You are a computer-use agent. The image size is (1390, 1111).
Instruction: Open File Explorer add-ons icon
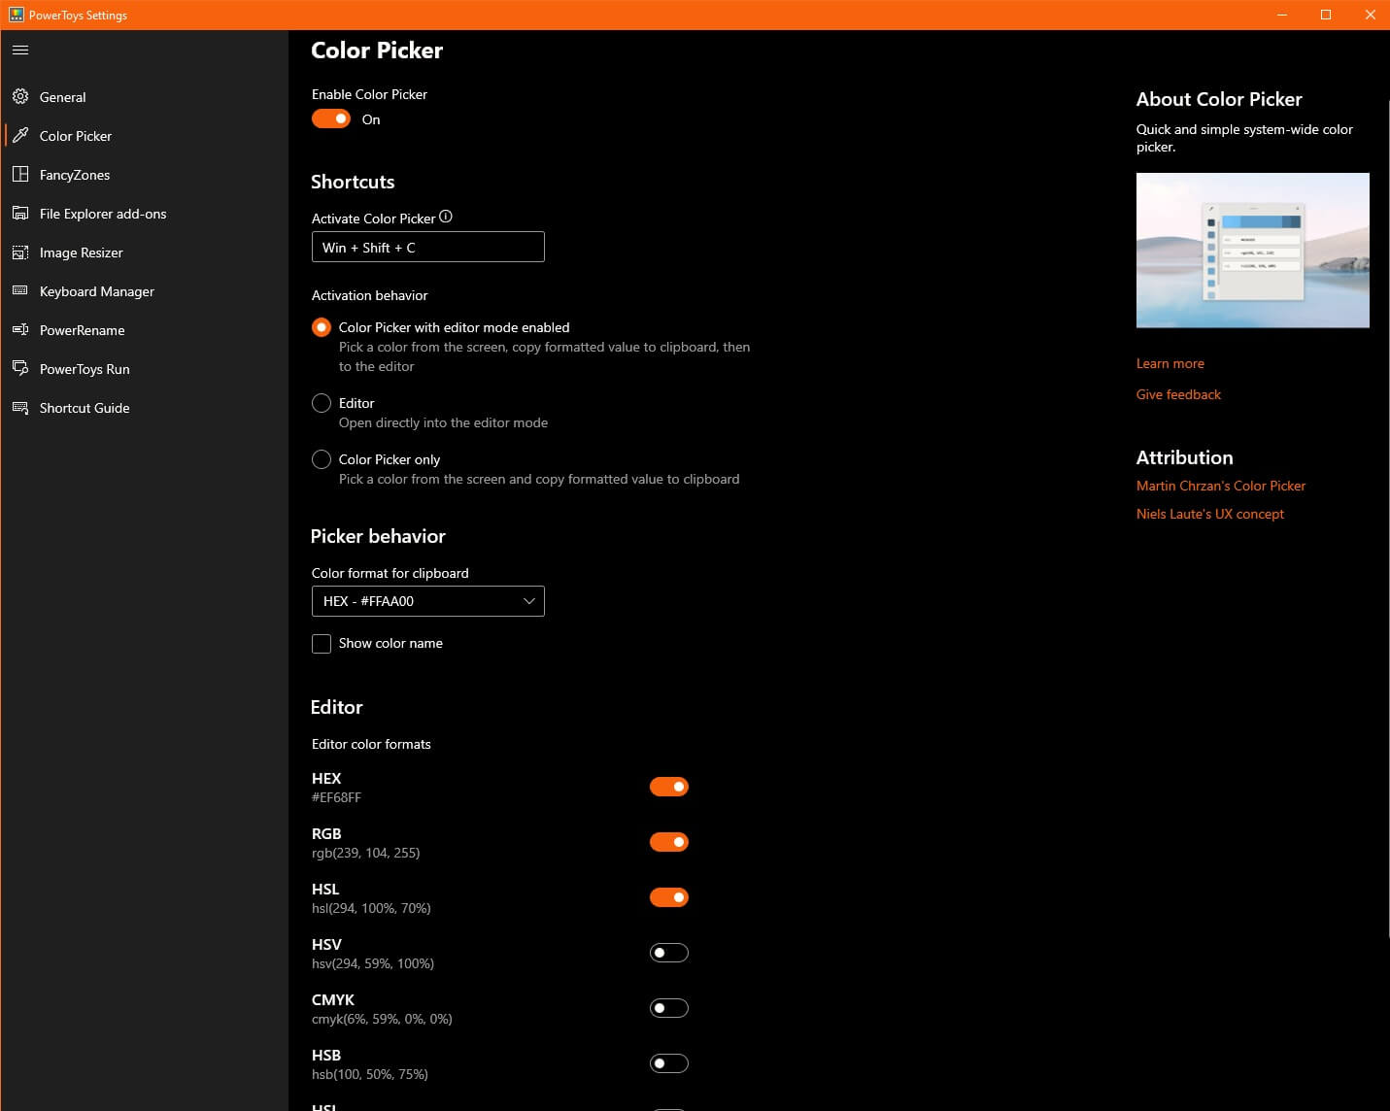point(20,214)
